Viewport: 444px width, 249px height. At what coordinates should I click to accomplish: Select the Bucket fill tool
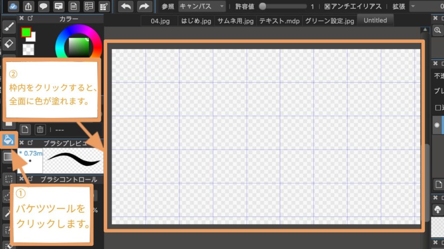(9, 140)
